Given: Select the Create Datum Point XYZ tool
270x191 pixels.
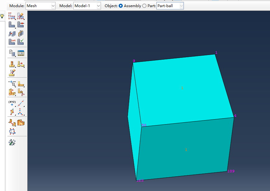Looking at the screenshot, I should 11,103.
